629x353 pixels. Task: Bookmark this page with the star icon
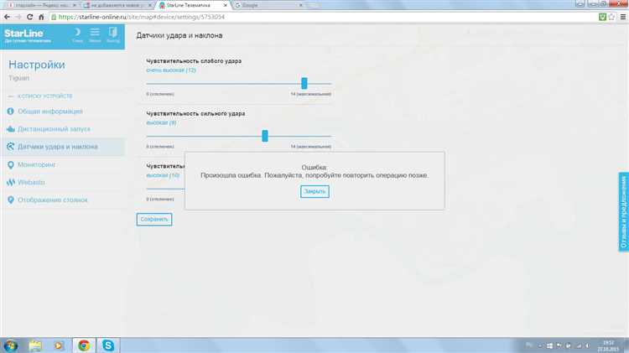pos(611,17)
